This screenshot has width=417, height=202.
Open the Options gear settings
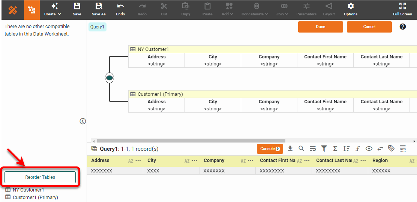[x=351, y=9]
